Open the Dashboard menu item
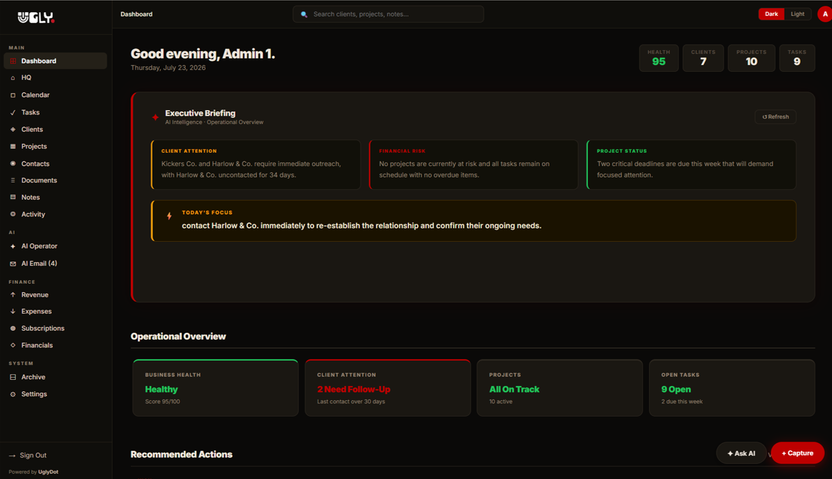 55,61
